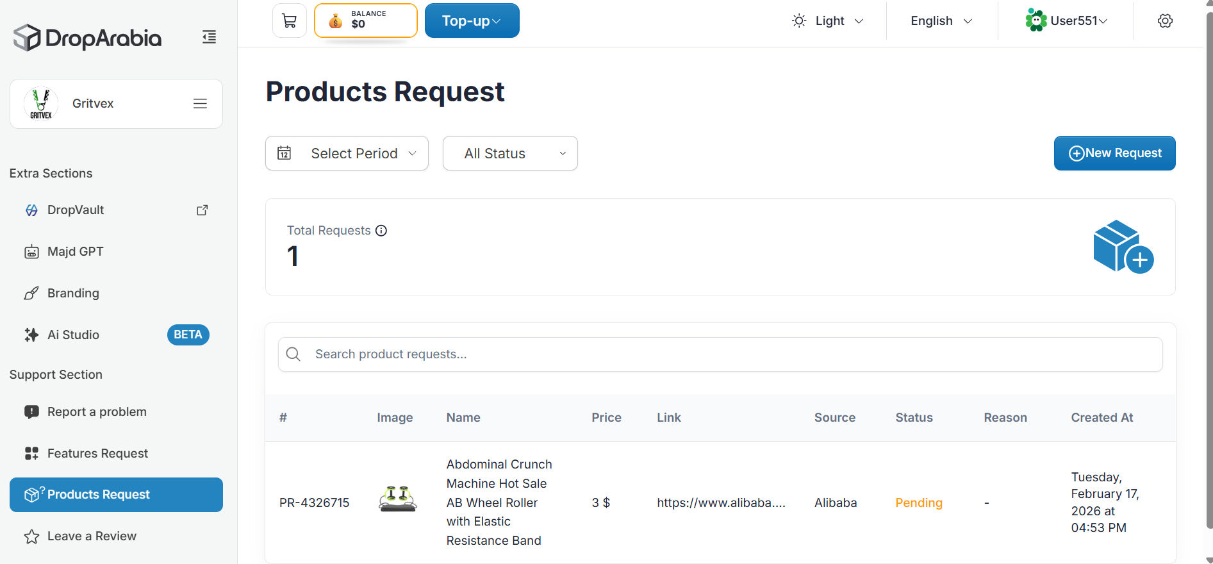The height and width of the screenshot is (564, 1213).
Task: Click the Alibaba source cell
Action: point(836,503)
